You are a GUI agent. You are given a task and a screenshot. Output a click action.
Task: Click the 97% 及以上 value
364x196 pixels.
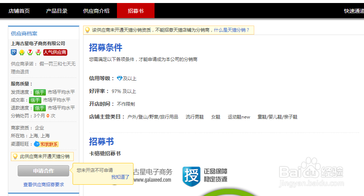[x=124, y=91]
